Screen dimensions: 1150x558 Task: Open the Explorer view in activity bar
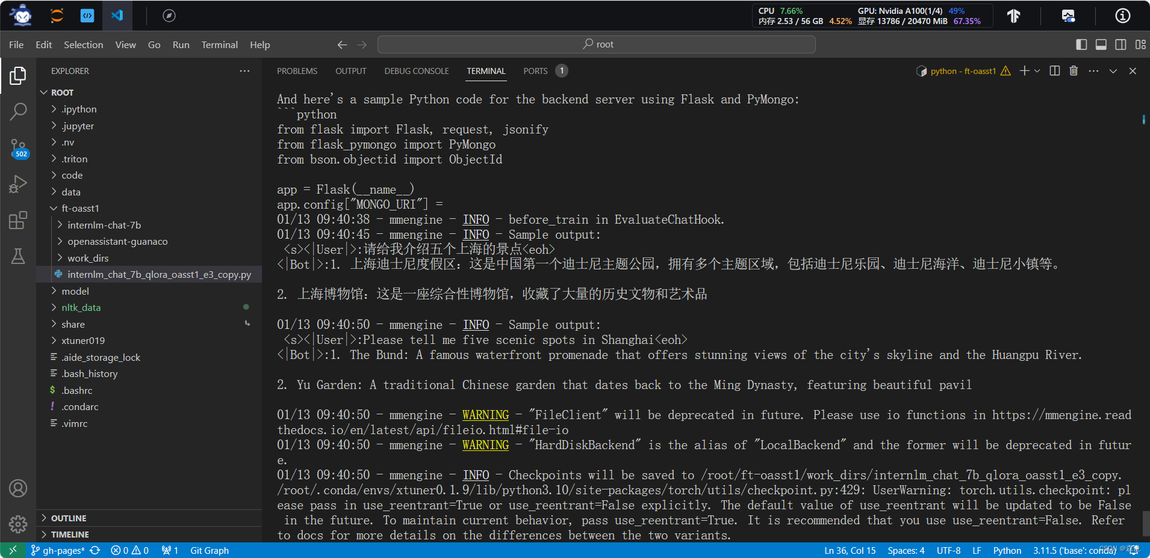tap(18, 76)
